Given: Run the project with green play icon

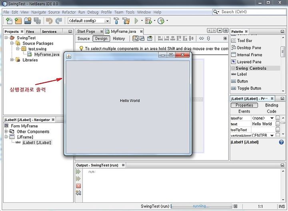Looking at the screenshot, I should (x=136, y=21).
